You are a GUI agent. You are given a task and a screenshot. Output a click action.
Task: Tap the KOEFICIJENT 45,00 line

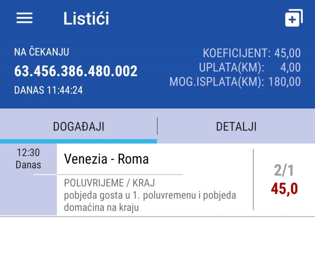pyautogui.click(x=252, y=53)
